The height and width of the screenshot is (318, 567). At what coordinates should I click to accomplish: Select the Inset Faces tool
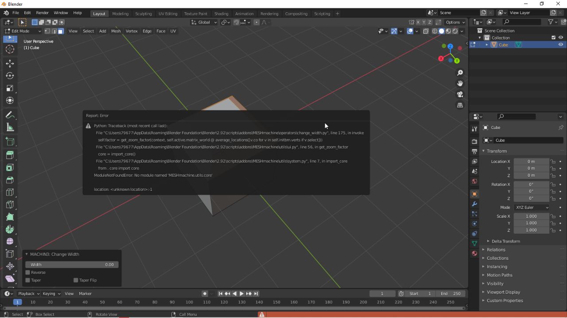(x=10, y=168)
